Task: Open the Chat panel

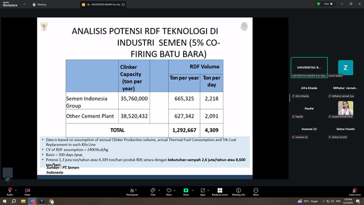Action: coord(153,192)
